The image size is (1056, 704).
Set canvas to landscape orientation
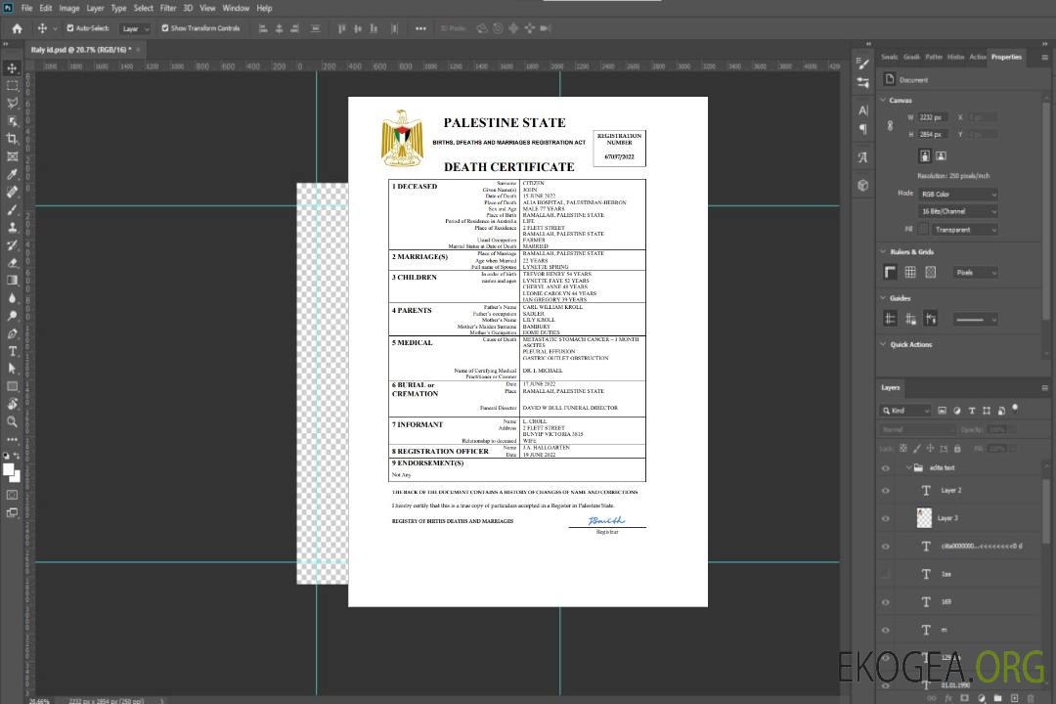pyautogui.click(x=941, y=156)
